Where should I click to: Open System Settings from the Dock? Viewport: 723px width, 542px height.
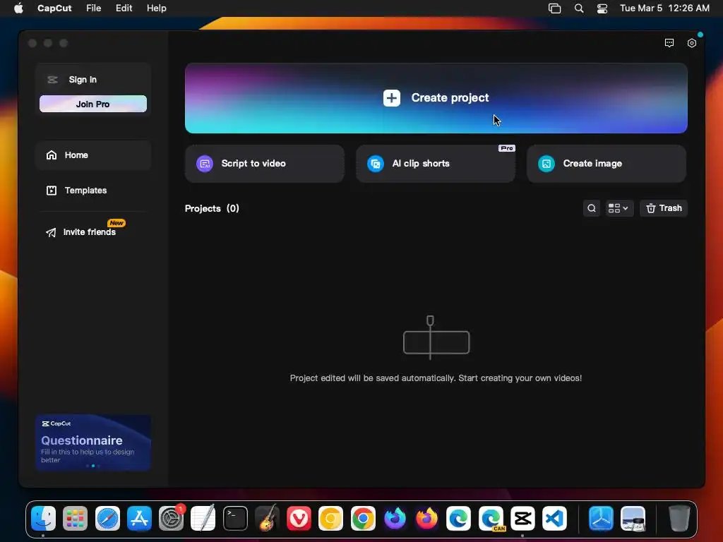(x=171, y=519)
